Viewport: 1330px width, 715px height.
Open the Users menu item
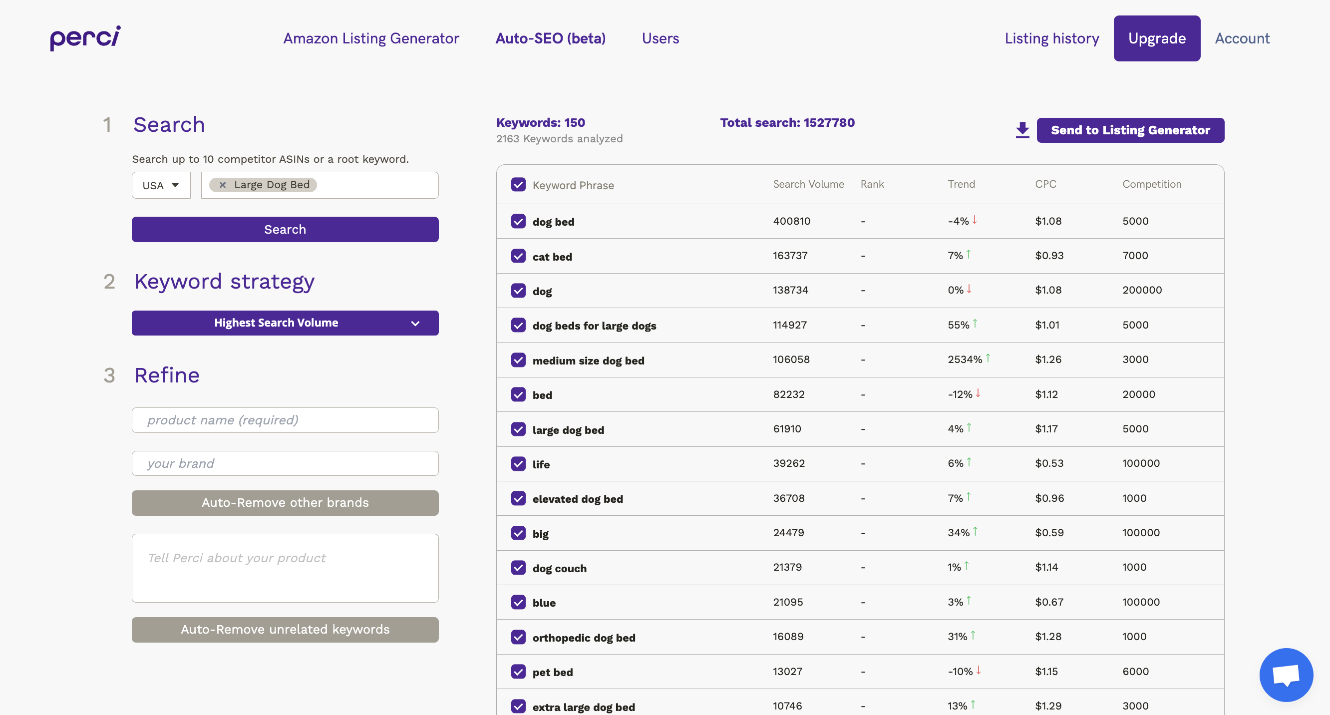coord(660,38)
